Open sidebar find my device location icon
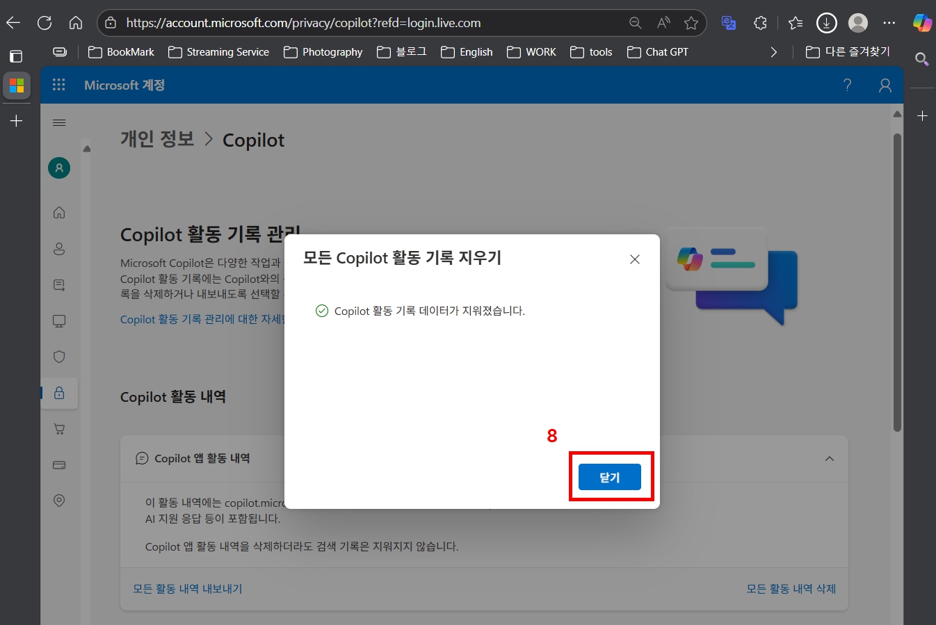Image resolution: width=936 pixels, height=625 pixels. [59, 501]
